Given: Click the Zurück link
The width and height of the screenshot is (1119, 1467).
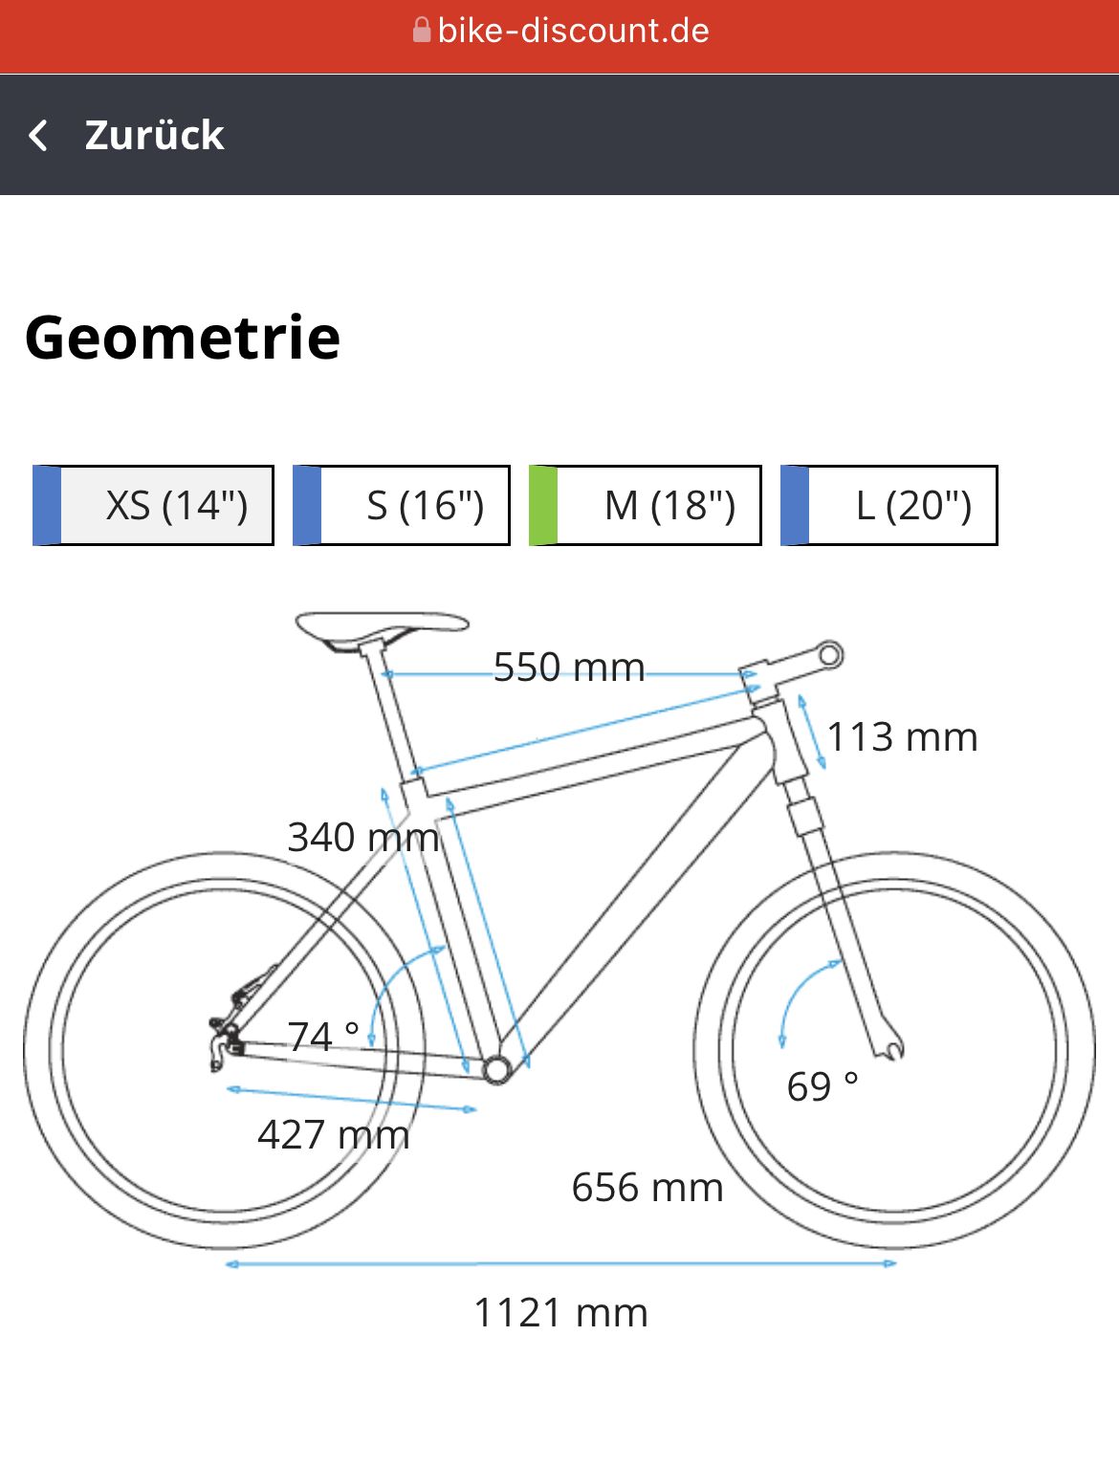Looking at the screenshot, I should pyautogui.click(x=154, y=136).
